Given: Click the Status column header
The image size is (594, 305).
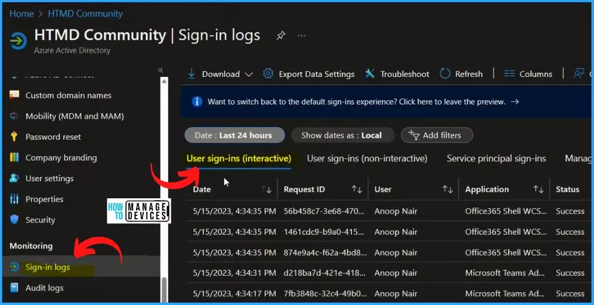Looking at the screenshot, I should (568, 189).
